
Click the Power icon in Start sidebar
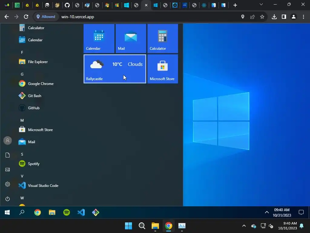[8, 199]
